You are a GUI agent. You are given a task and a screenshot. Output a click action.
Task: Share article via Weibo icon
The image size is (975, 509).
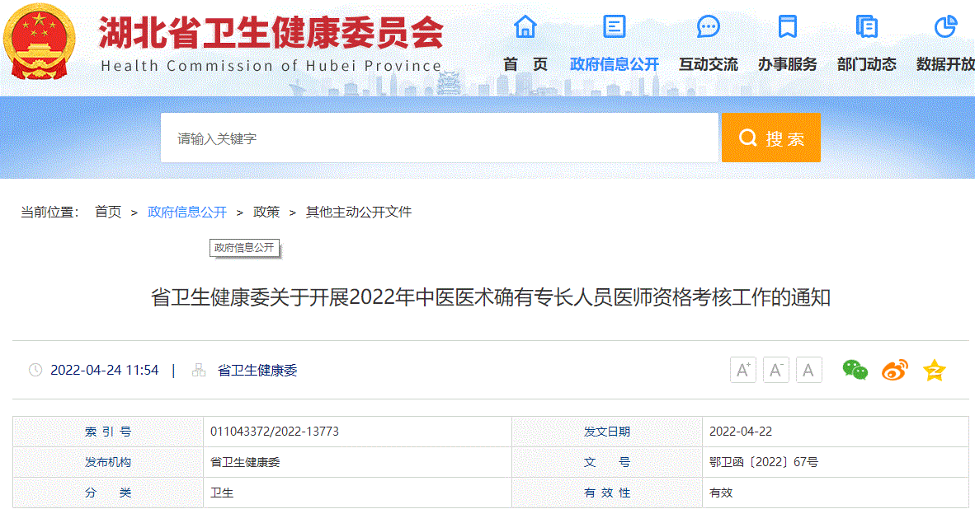895,371
